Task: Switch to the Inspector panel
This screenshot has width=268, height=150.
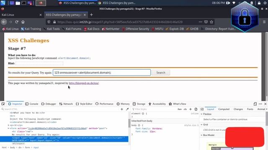Action: point(15,104)
